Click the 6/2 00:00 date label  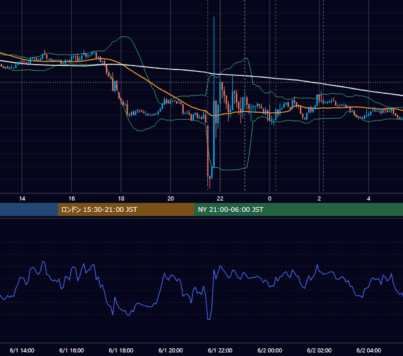[x=270, y=350]
